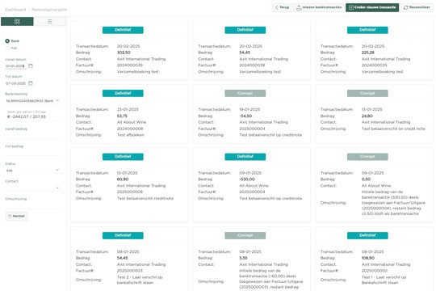The width and height of the screenshot is (436, 291).
Task: Open calendar picker for Vanaf datum
Action: [x=31, y=66]
